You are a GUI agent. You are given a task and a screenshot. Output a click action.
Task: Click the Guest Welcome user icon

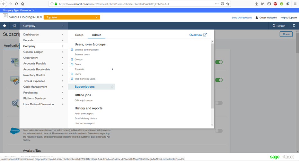(x=257, y=18)
